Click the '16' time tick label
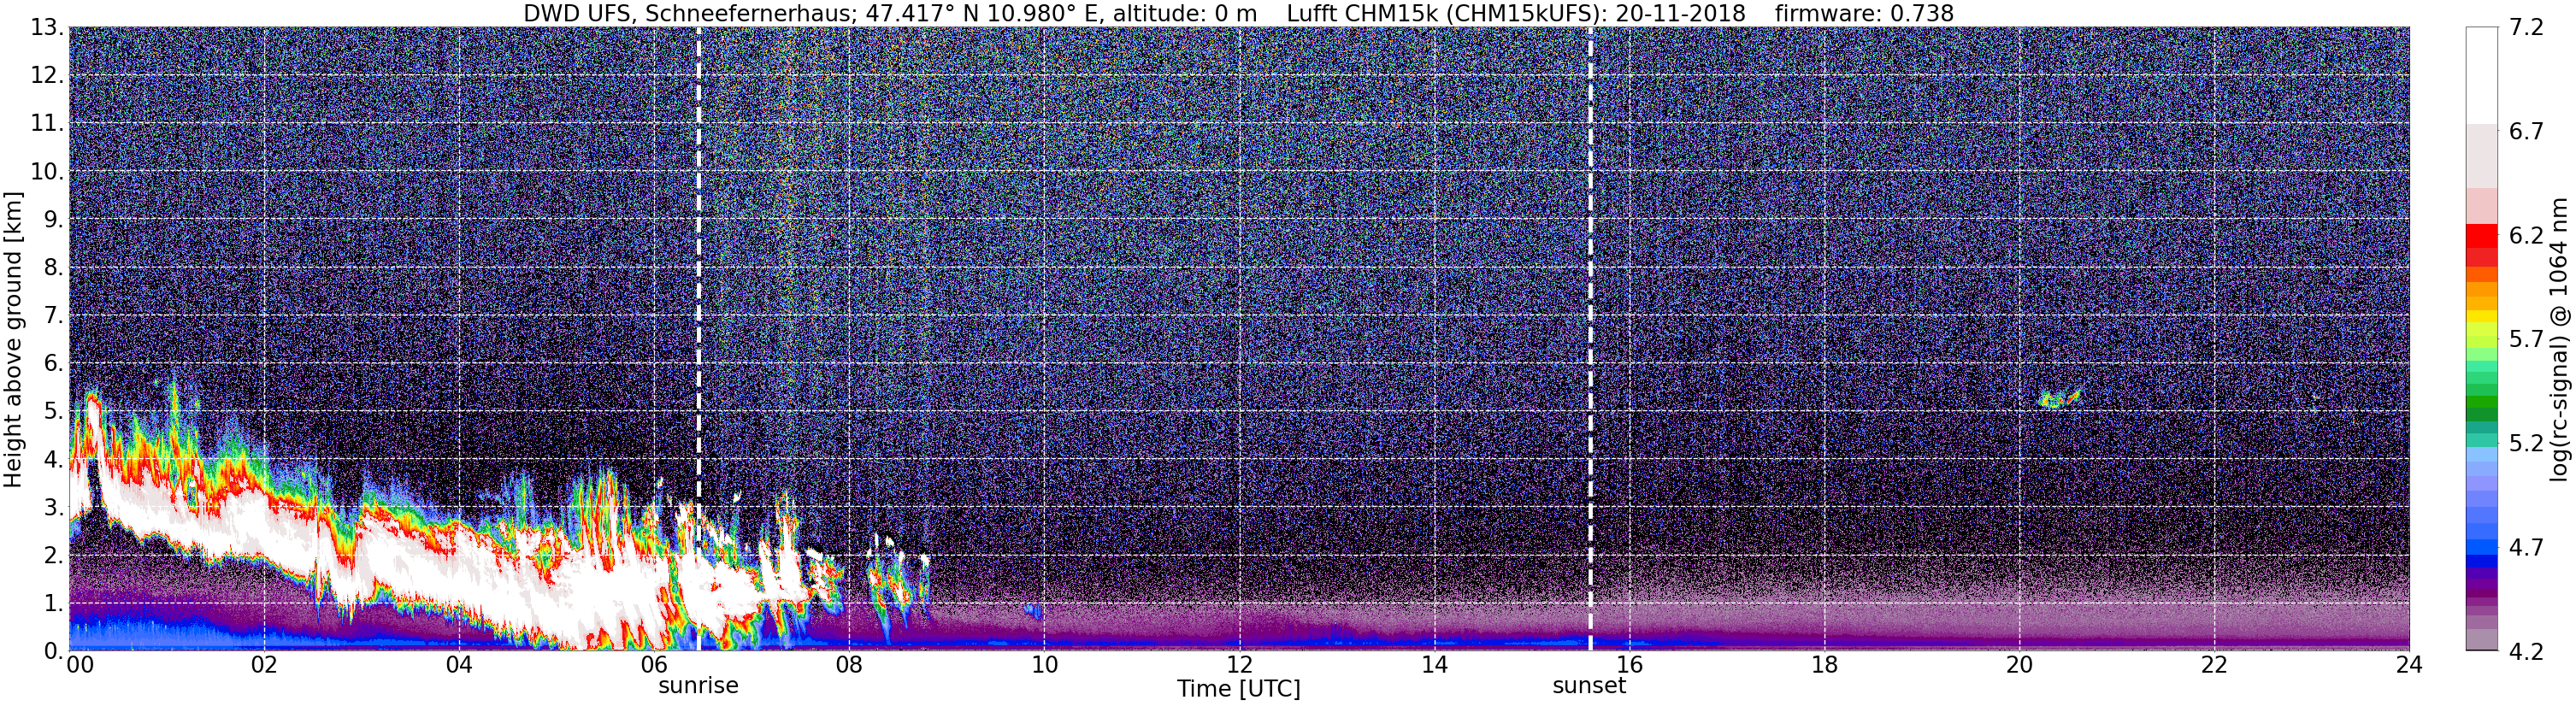Screen dimensions: 2576x706 (1629, 664)
